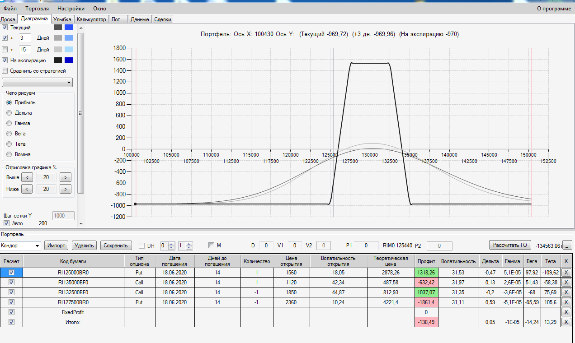Image resolution: width=575 pixels, height=343 pixels.
Task: Switch to the Сделки tab
Action: click(x=163, y=19)
